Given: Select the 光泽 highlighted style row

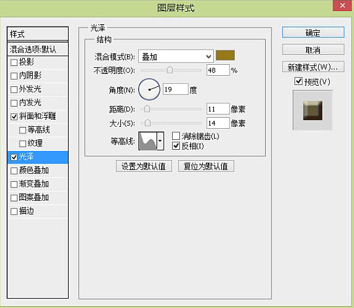Looking at the screenshot, I should (38, 158).
